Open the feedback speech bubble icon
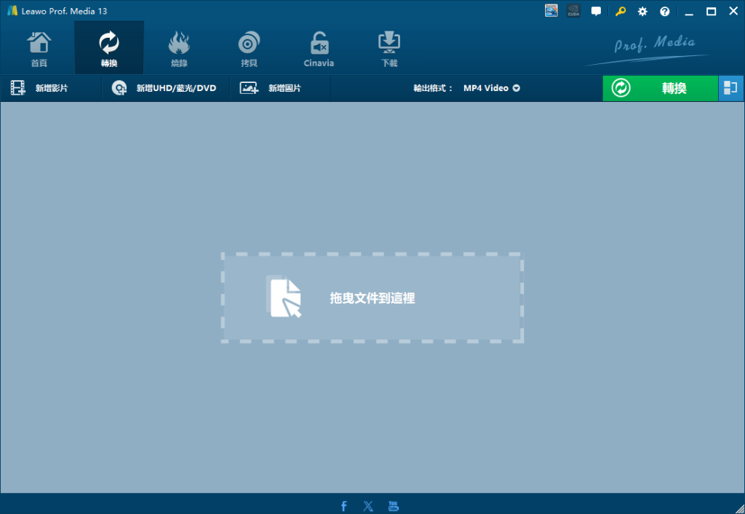The width and height of the screenshot is (745, 514). pyautogui.click(x=596, y=11)
